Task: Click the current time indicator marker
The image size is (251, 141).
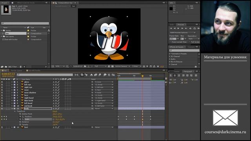Action: [x=142, y=76]
